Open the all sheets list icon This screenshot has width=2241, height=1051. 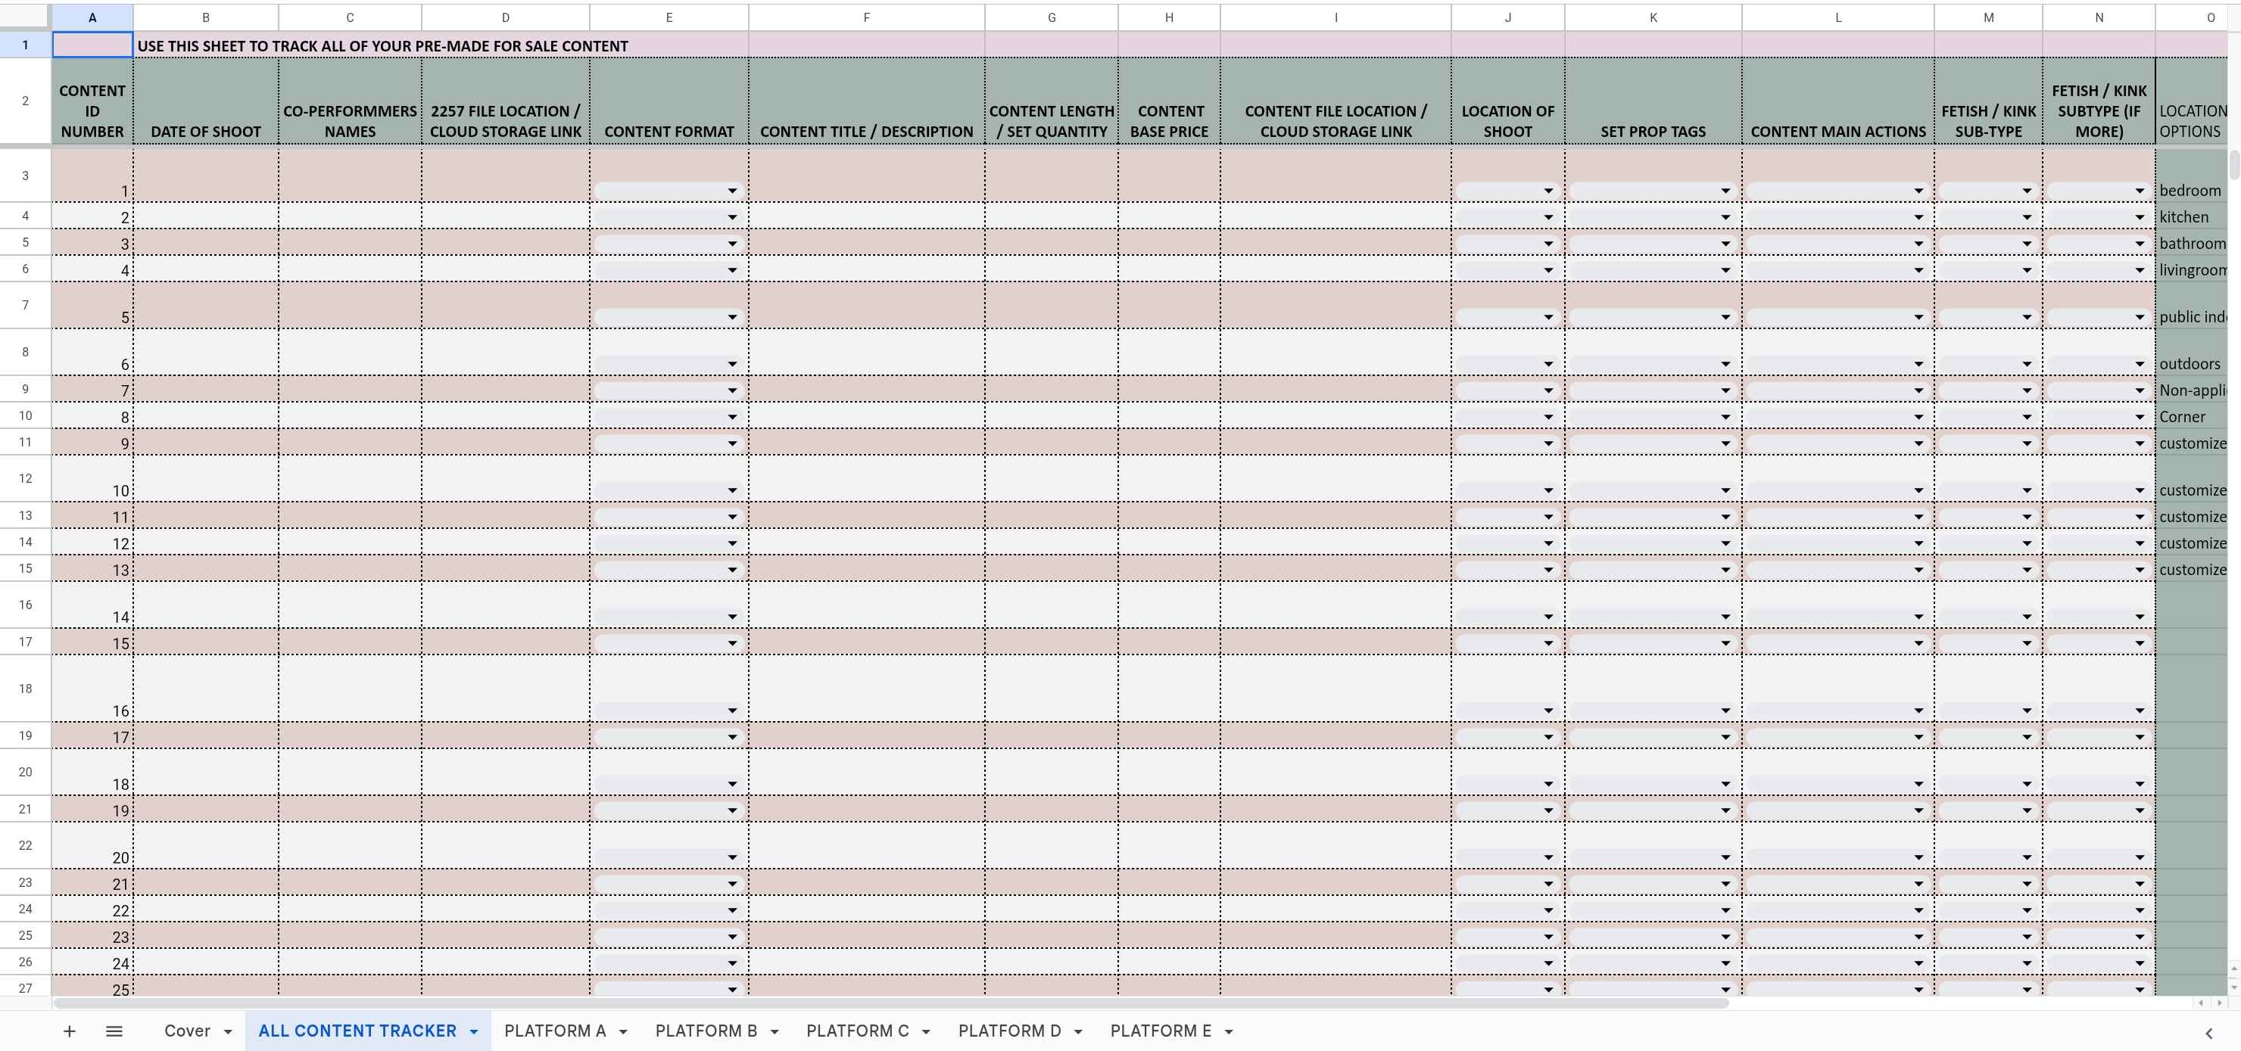click(114, 1031)
